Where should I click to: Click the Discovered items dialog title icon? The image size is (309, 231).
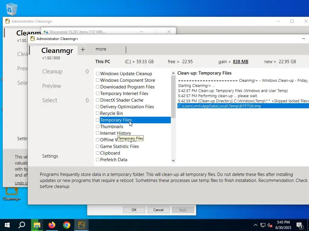coord(46,32)
